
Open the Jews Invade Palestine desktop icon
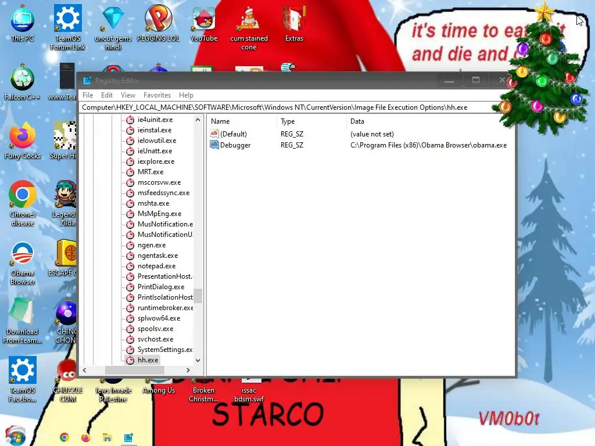click(x=113, y=391)
